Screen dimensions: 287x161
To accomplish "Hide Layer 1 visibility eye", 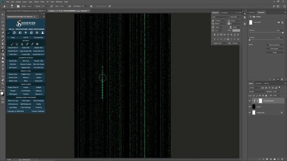I will pos(249,107).
